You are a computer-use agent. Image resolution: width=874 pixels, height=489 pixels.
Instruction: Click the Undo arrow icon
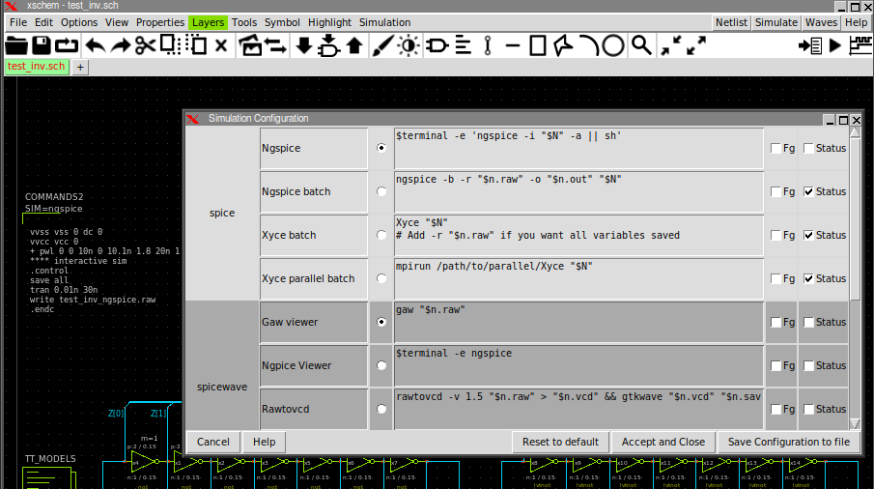pos(95,44)
